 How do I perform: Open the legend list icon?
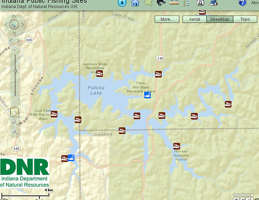pos(187,3)
